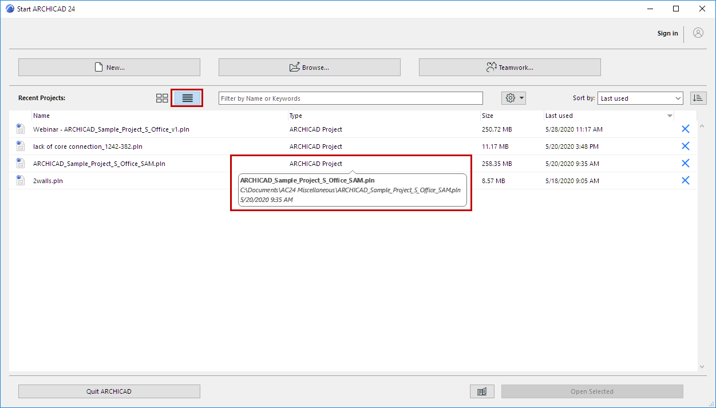This screenshot has width=716, height=408.
Task: Click date 5/28/2020 11:17 AM
Action: [x=573, y=129]
